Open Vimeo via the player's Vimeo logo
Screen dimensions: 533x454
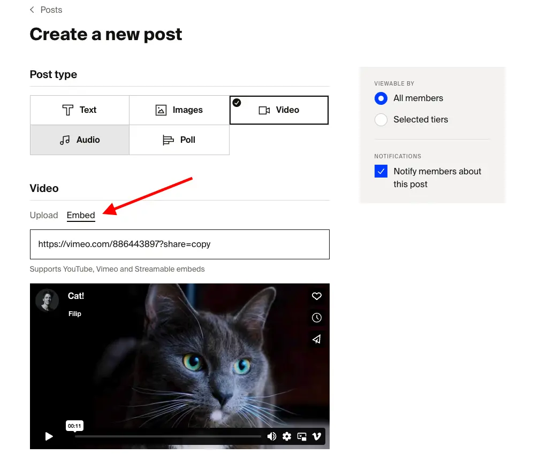coord(316,436)
